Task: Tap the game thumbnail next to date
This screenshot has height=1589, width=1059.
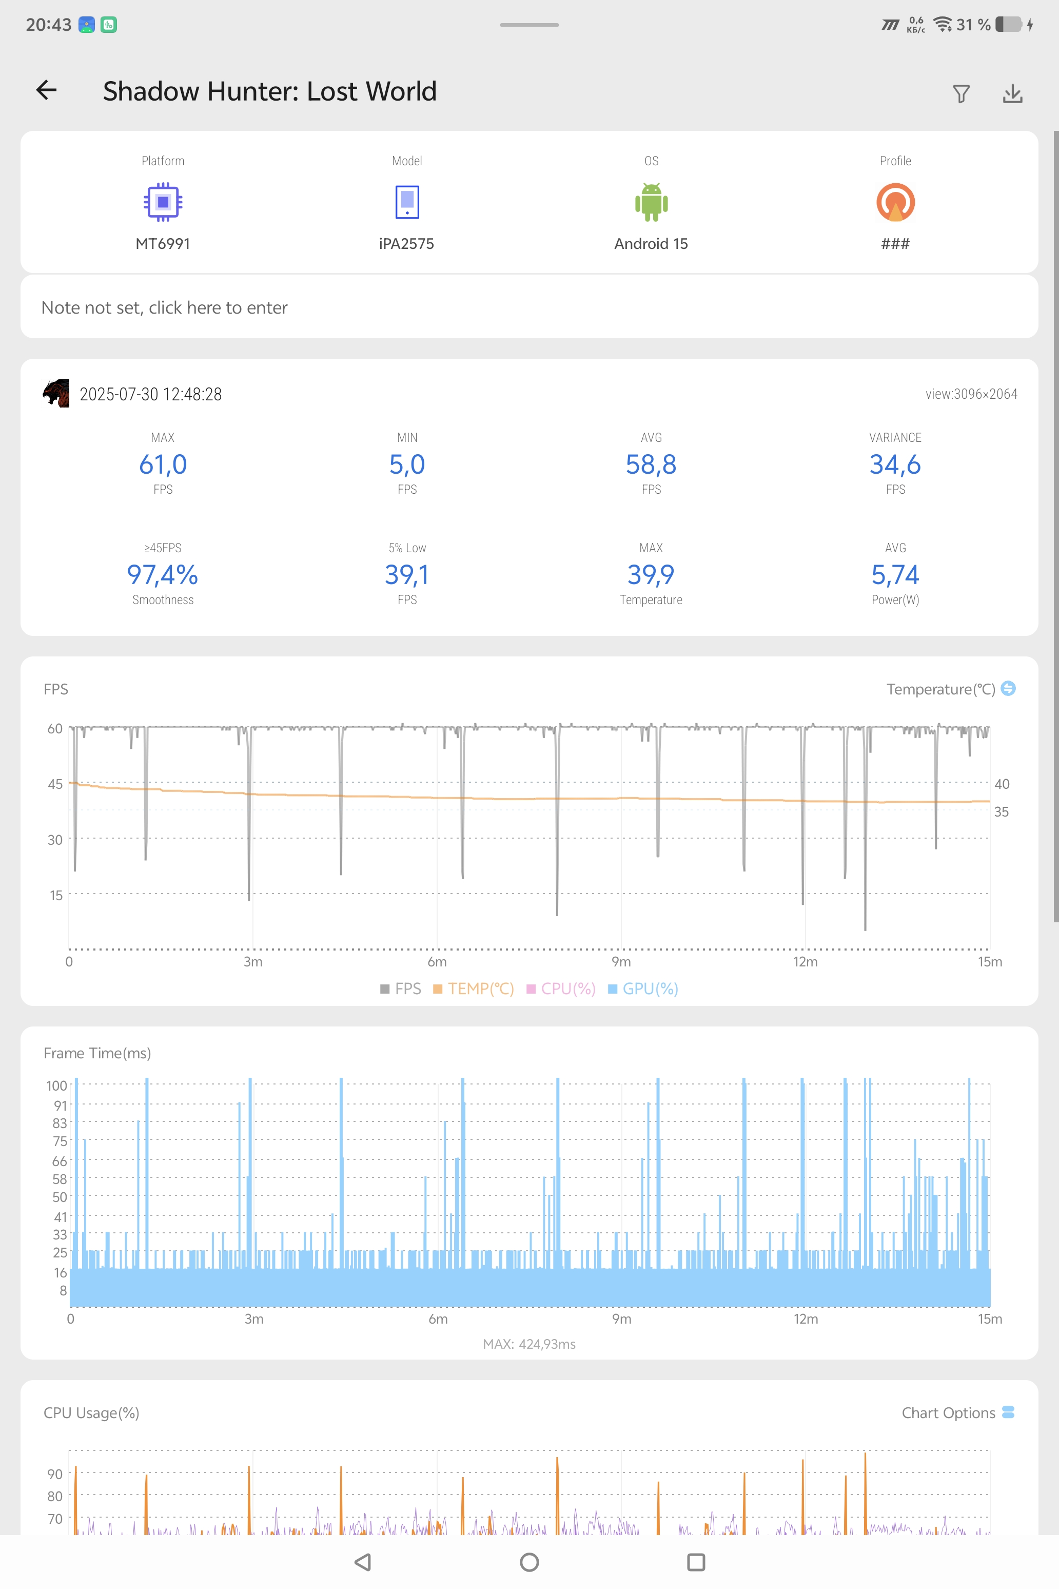Action: [55, 393]
